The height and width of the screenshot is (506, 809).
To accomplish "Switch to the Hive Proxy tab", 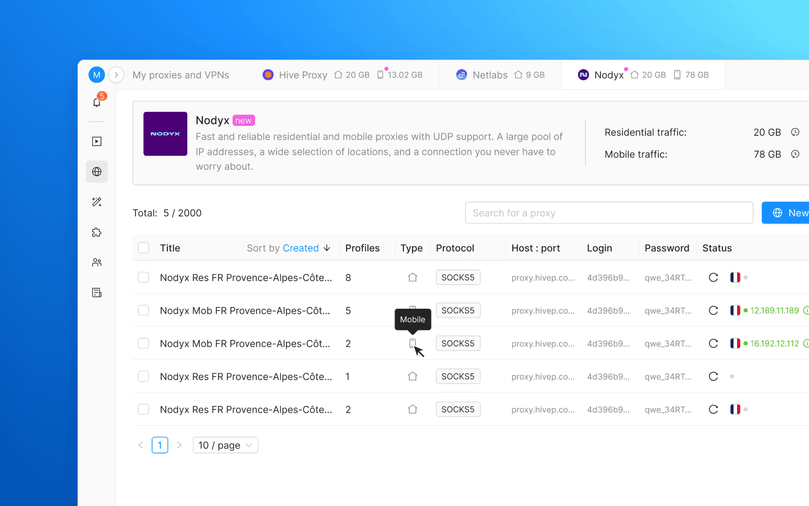I will click(x=343, y=75).
